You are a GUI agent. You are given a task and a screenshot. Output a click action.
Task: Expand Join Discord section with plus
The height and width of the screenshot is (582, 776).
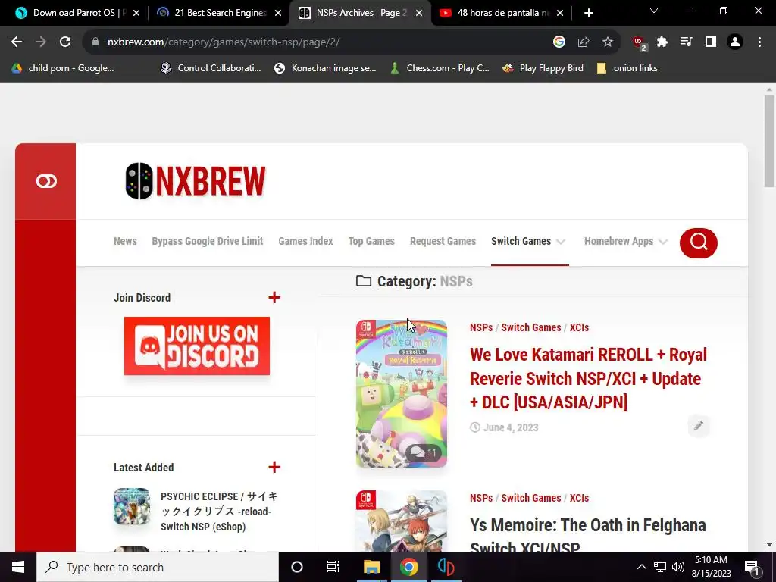(274, 297)
